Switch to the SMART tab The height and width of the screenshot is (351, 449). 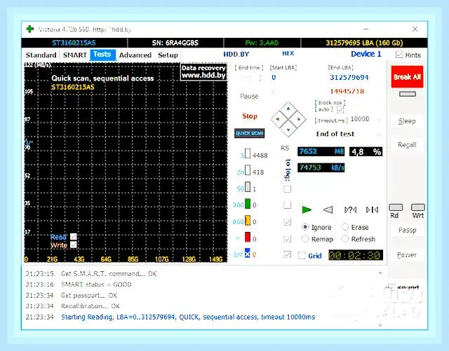tap(75, 55)
